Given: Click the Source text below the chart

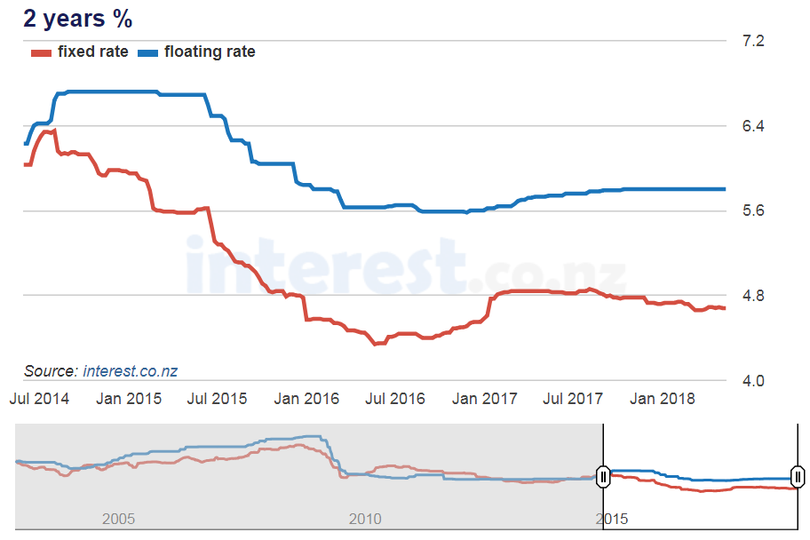Looking at the screenshot, I should (51, 370).
